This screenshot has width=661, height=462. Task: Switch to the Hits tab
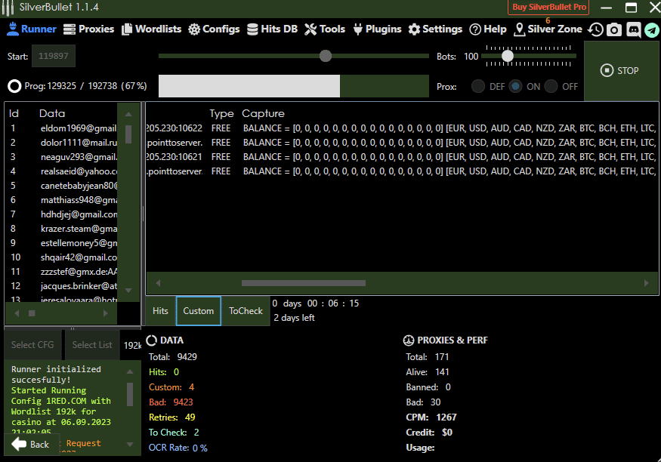point(160,311)
